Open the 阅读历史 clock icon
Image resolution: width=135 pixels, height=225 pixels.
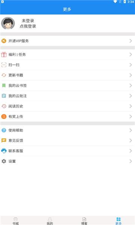tap(4, 106)
